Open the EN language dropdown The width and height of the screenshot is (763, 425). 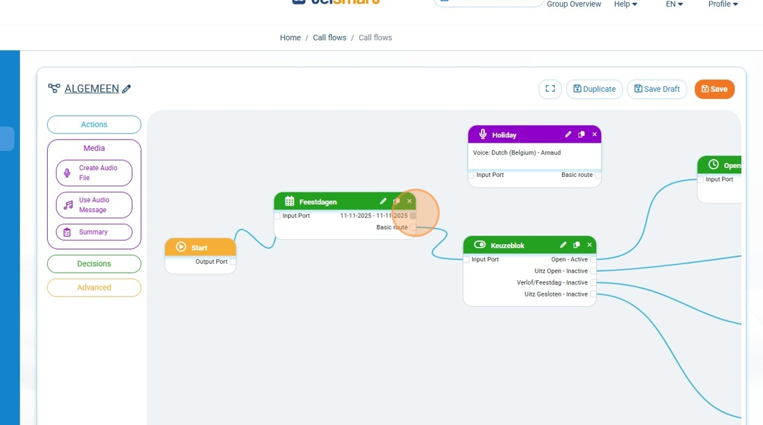pos(674,4)
